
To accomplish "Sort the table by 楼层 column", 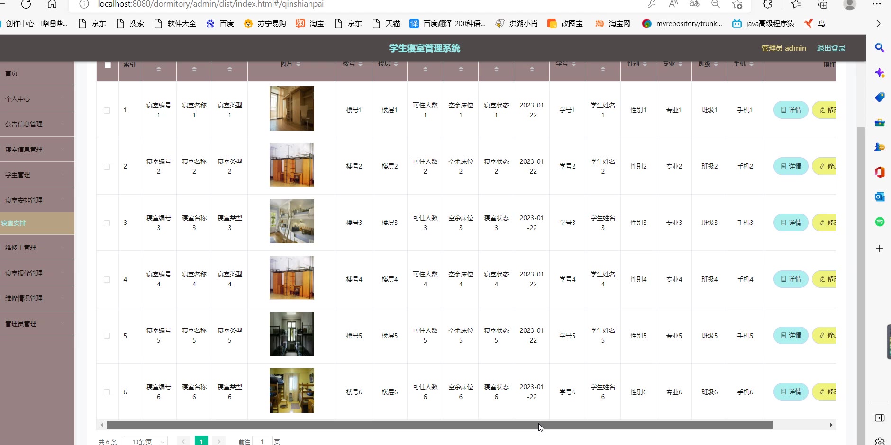I will tap(396, 64).
